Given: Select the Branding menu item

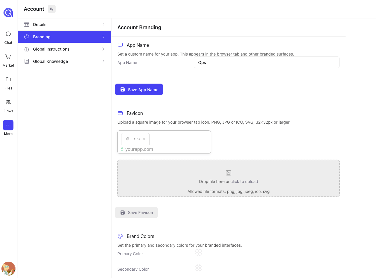Looking at the screenshot, I should tap(64, 37).
